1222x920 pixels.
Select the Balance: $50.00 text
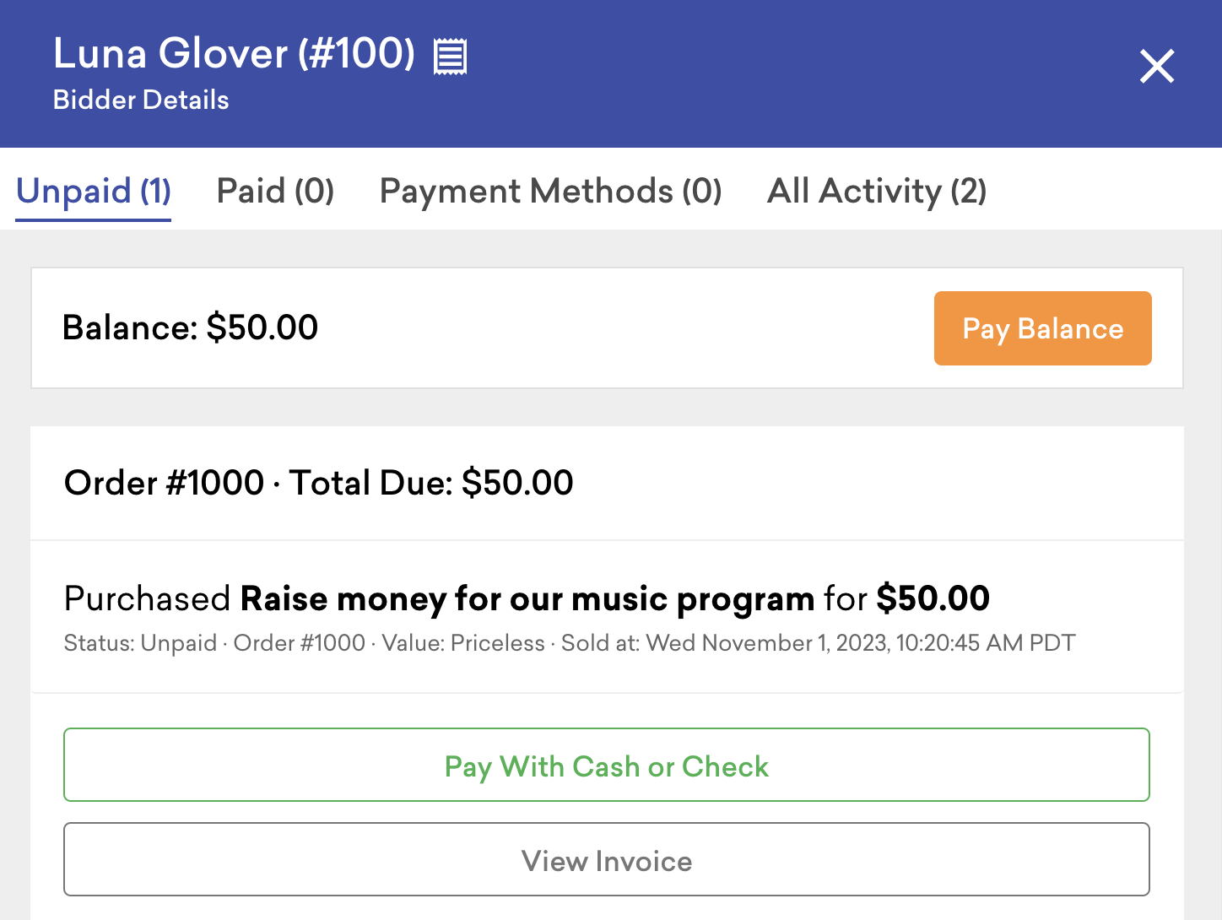coord(190,327)
